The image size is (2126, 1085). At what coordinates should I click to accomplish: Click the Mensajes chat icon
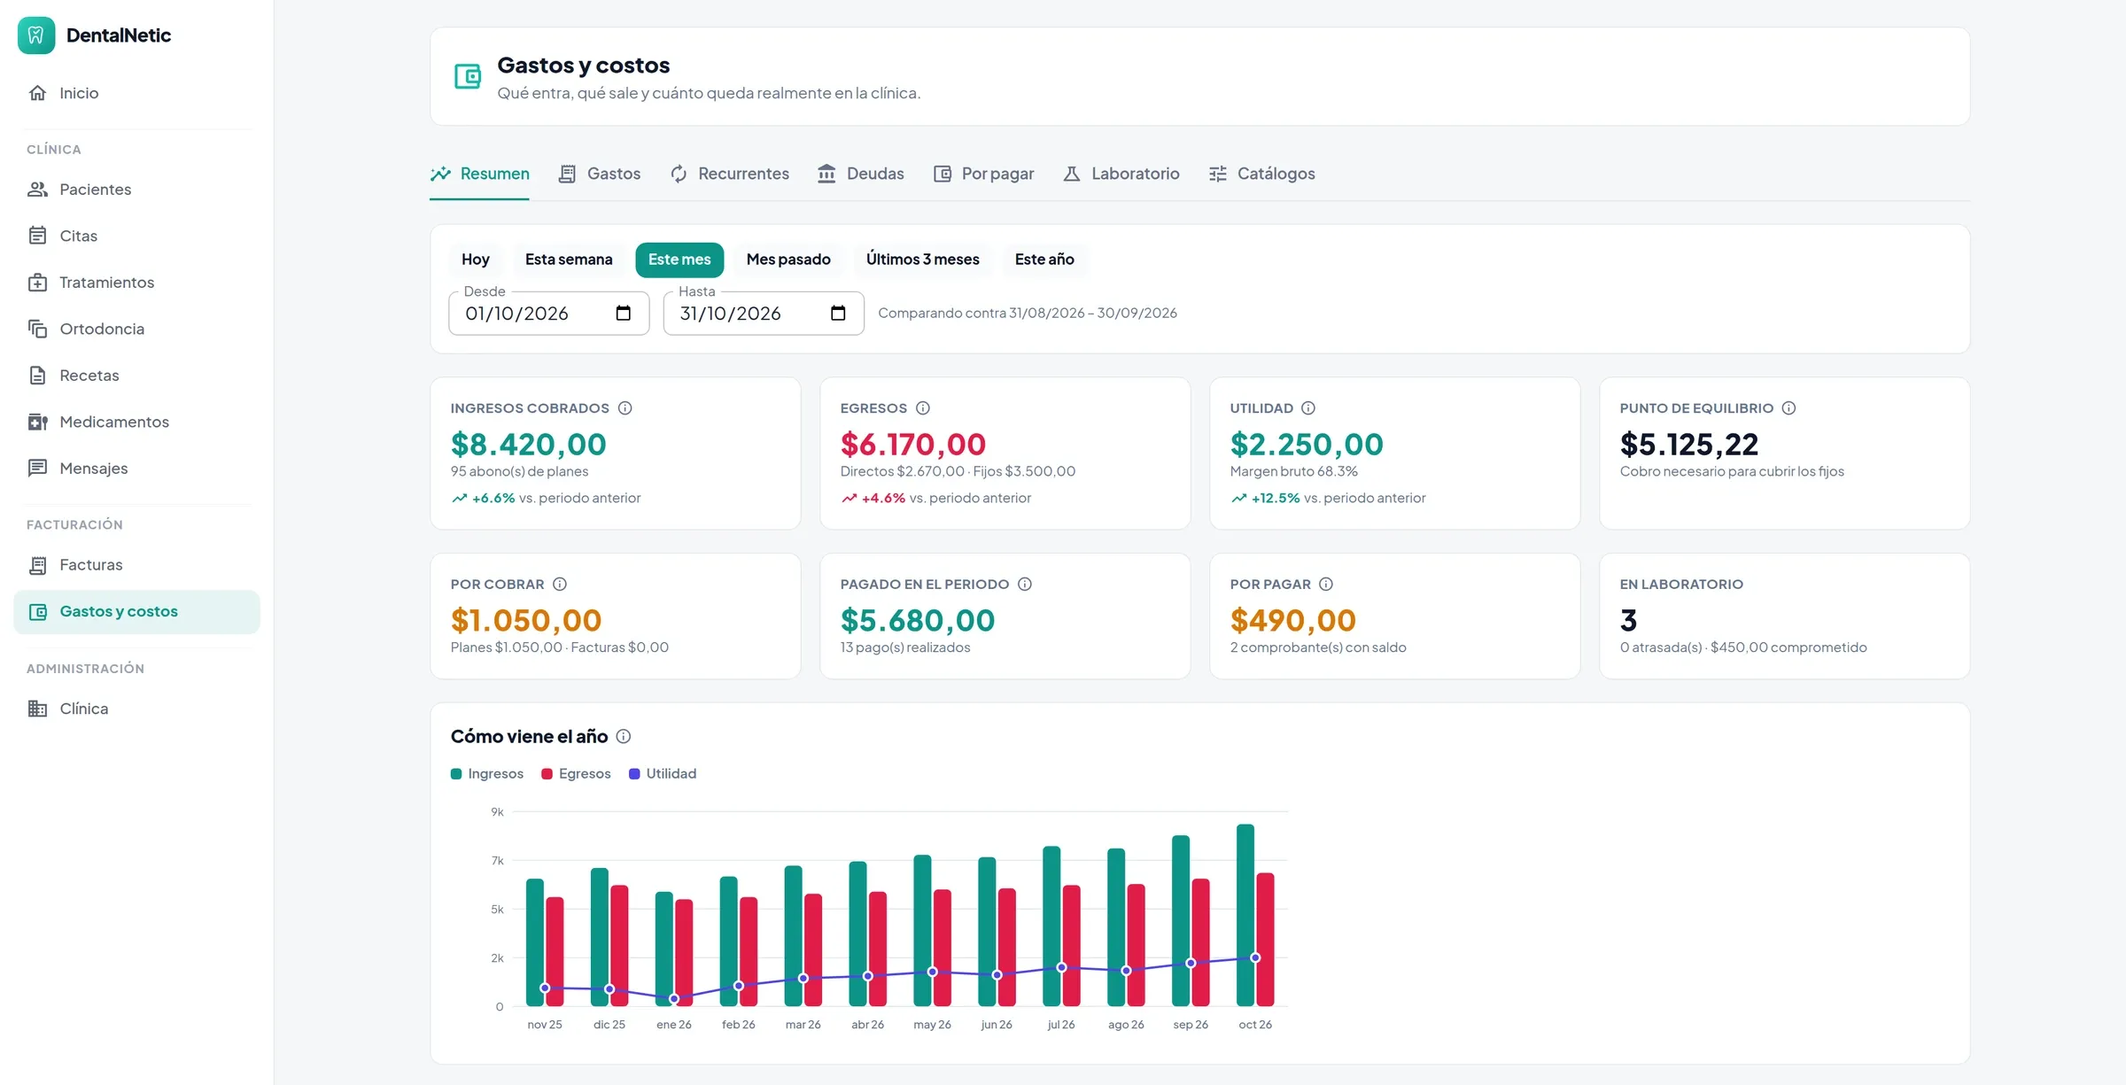coord(37,469)
